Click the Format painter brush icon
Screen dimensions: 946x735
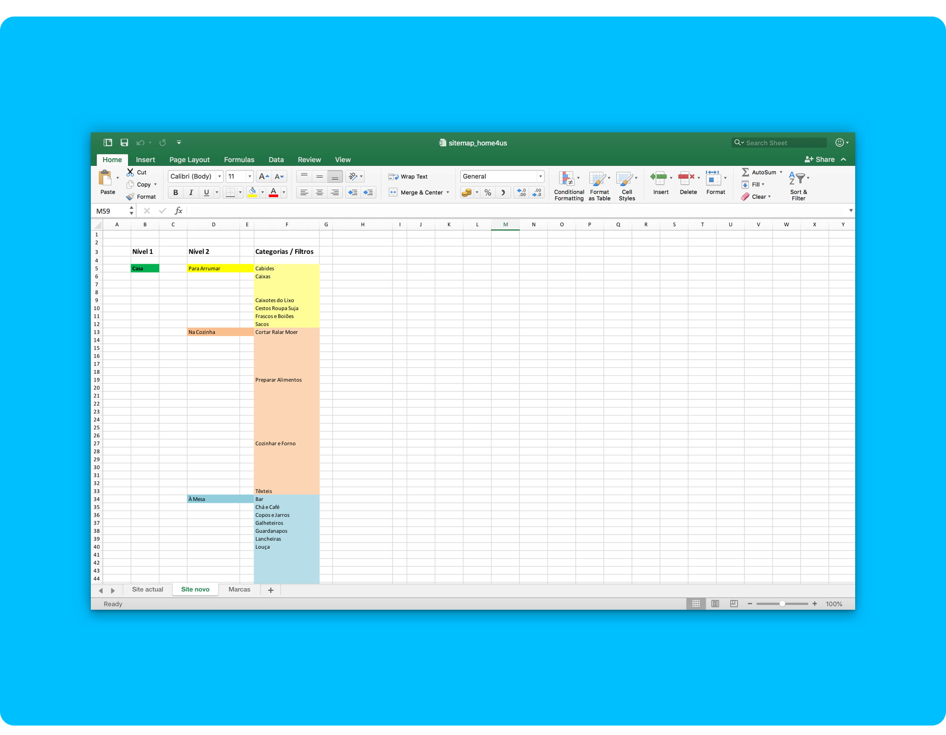[x=131, y=197]
